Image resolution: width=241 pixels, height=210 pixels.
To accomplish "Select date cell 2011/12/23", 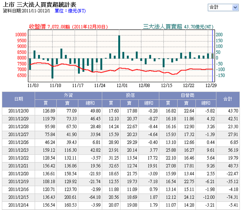I will (18, 150).
